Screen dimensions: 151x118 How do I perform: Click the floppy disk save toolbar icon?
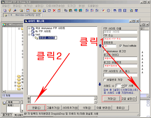coord(44,11)
